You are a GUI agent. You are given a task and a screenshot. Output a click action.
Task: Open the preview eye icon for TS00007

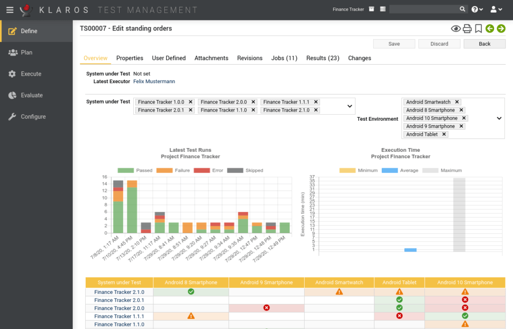tap(455, 29)
